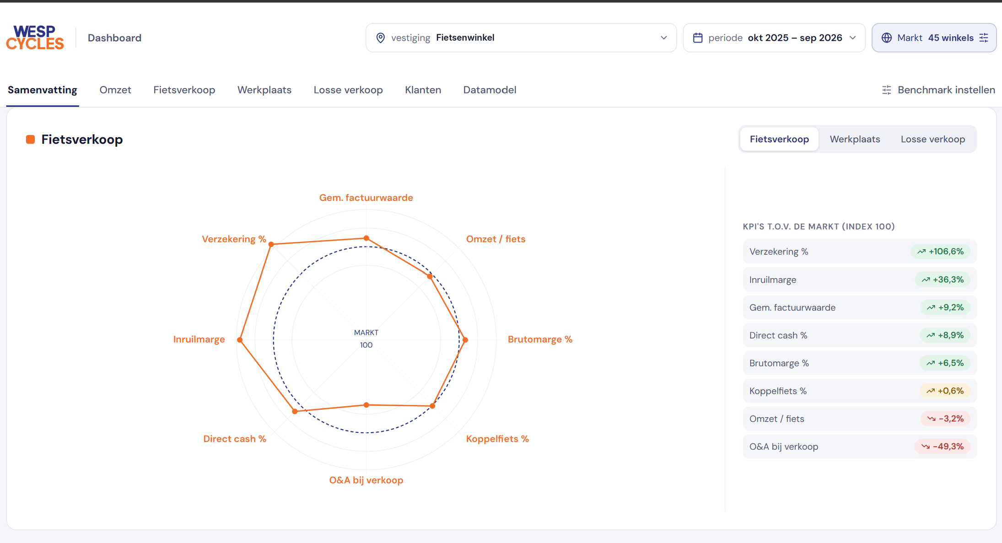Open the Klanten tab
The width and height of the screenshot is (1002, 543).
click(423, 90)
